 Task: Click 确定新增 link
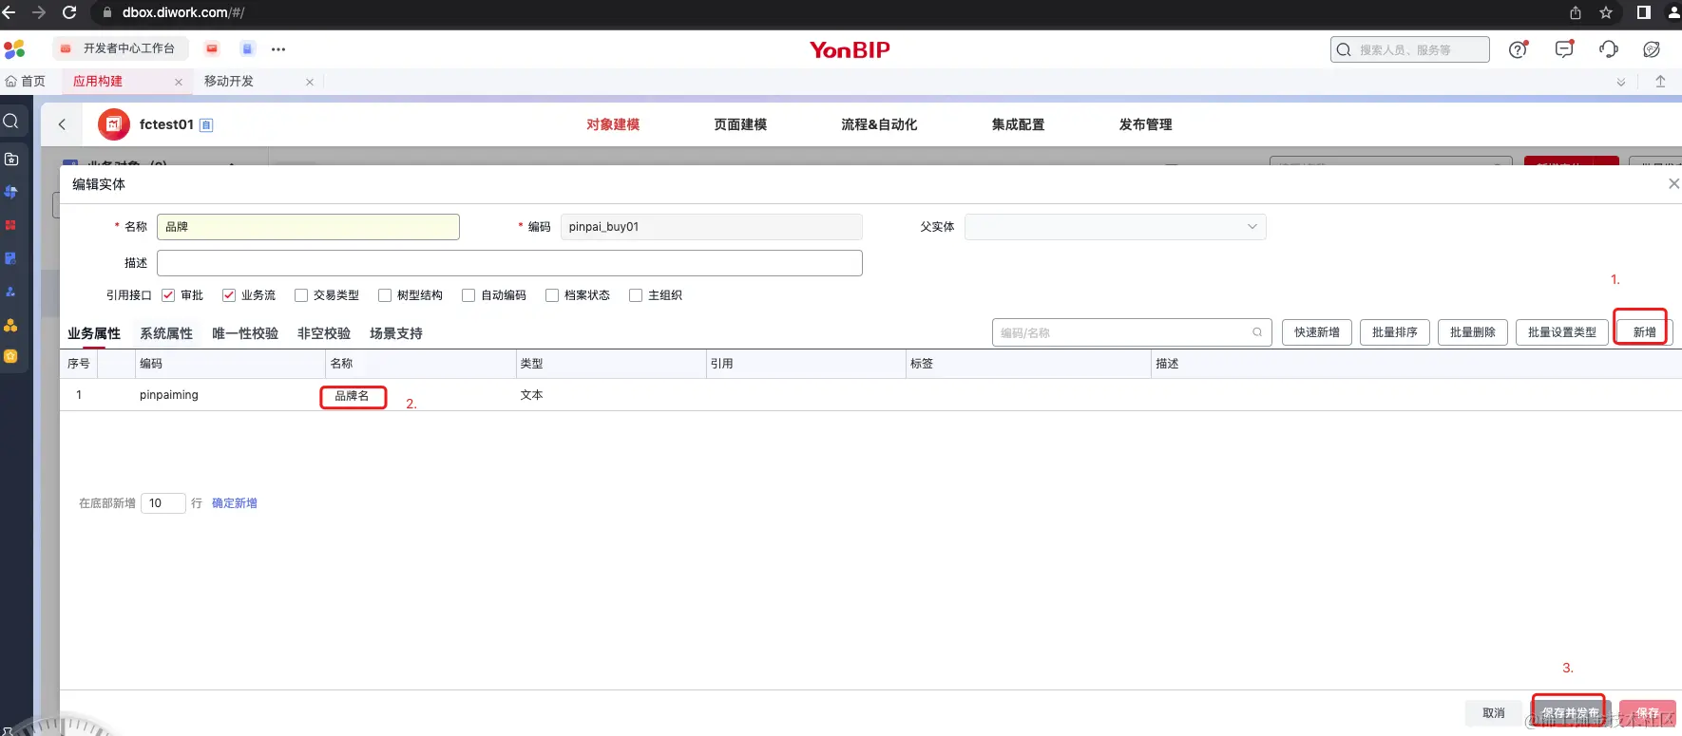235,503
